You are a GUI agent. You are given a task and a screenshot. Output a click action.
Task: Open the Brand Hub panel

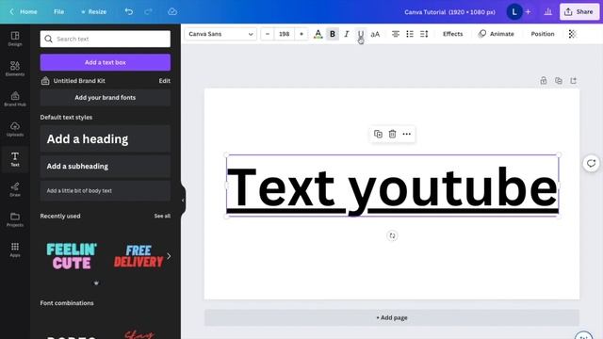(x=15, y=99)
